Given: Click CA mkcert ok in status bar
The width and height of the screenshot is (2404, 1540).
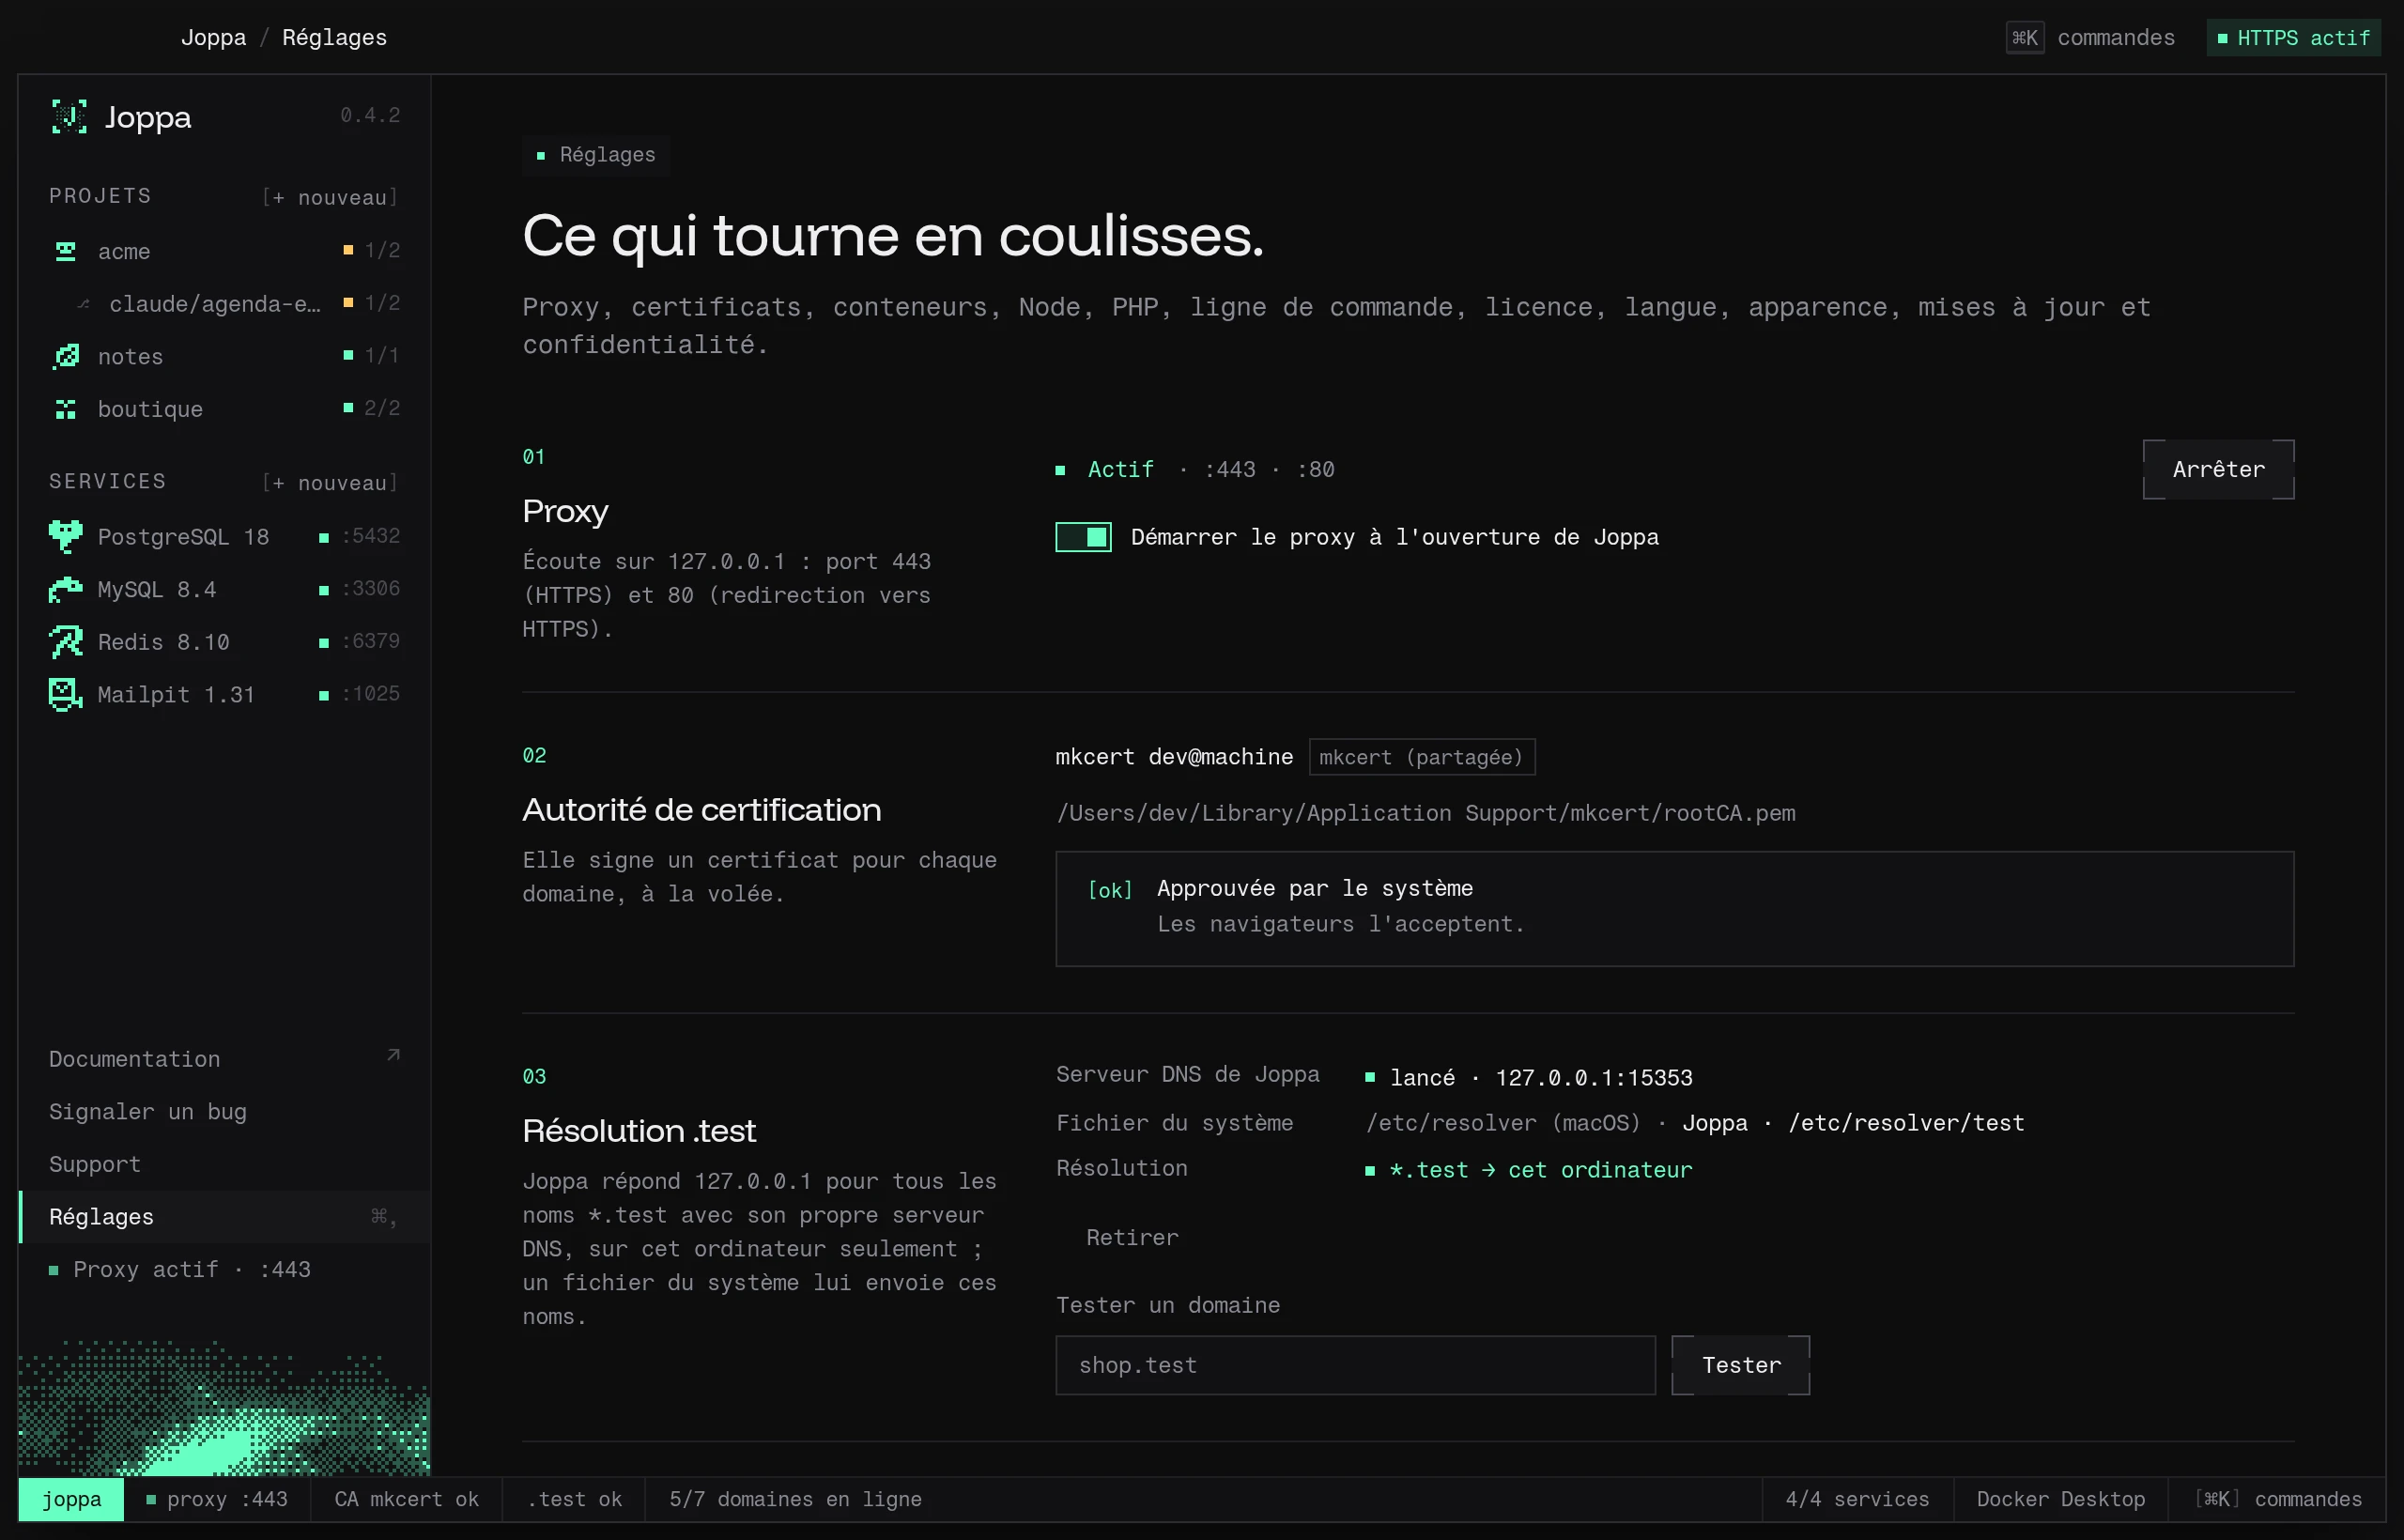Looking at the screenshot, I should (406, 1499).
